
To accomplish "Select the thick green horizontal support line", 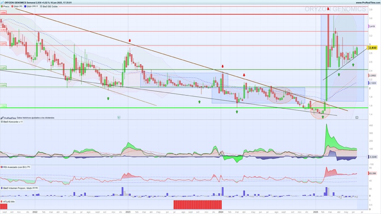I will point(184,108).
